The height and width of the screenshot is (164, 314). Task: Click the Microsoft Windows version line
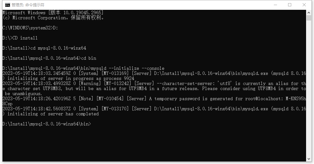coord(53,13)
